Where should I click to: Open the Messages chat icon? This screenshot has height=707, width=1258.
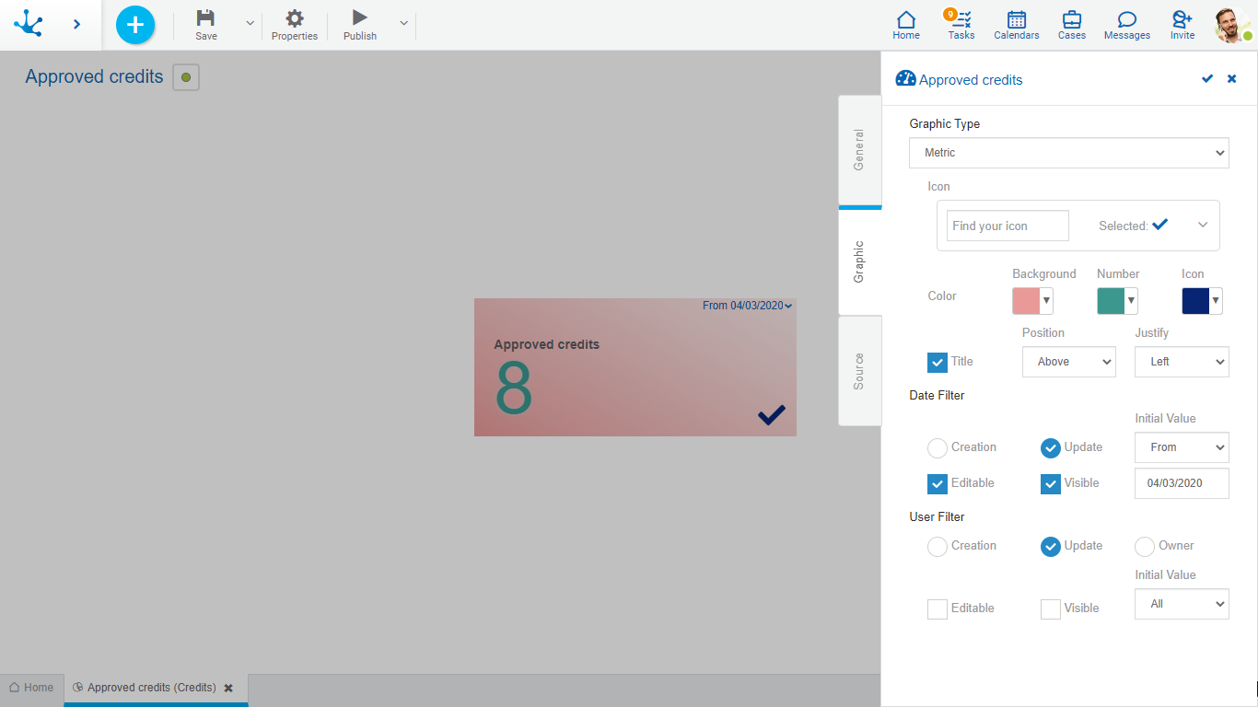click(x=1127, y=20)
